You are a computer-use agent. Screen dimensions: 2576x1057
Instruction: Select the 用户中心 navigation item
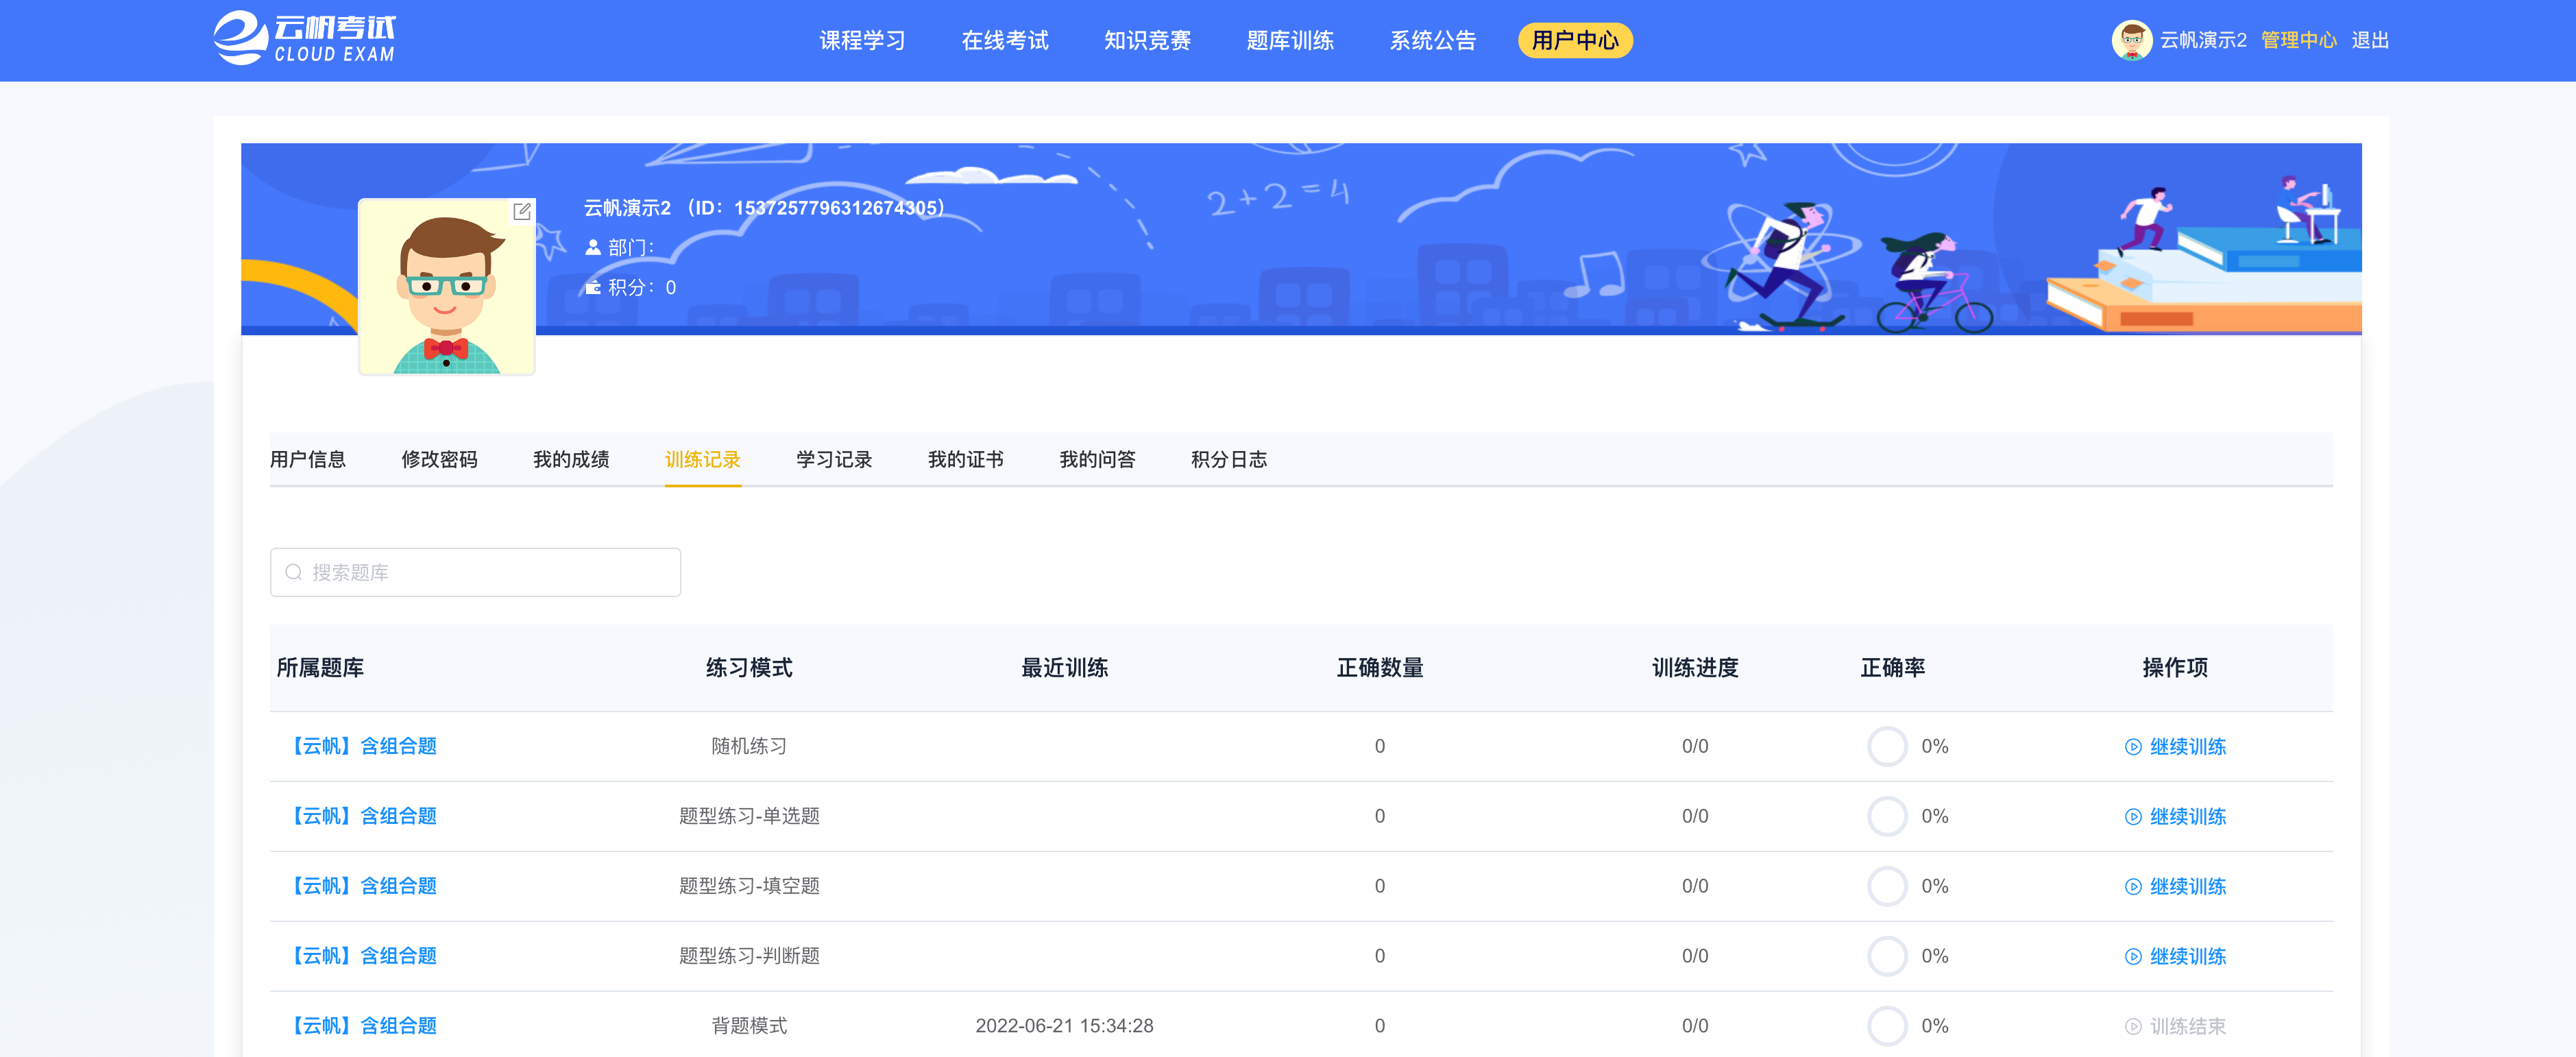tap(1575, 40)
